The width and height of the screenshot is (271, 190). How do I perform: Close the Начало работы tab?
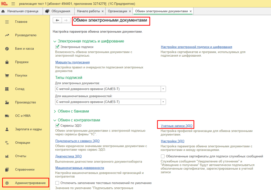[102, 11]
